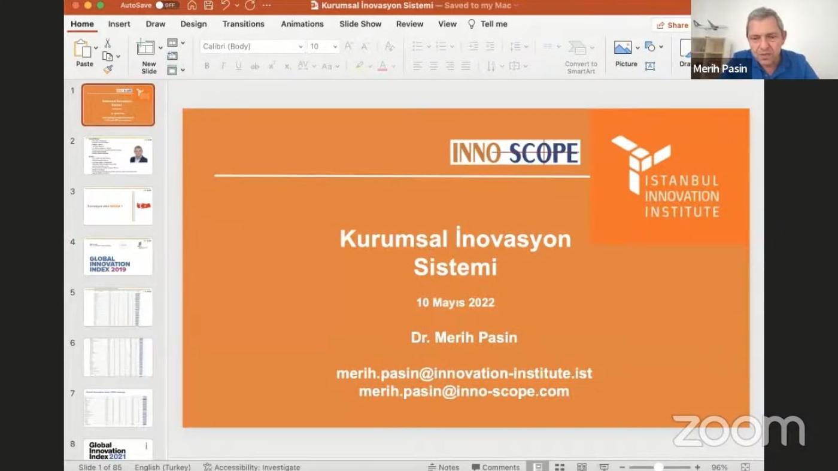
Task: Start Slide Show from status bar
Action: pyautogui.click(x=604, y=467)
